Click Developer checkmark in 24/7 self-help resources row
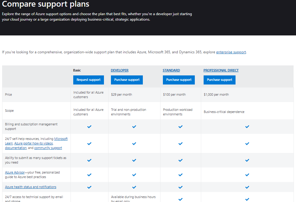Screen dimensions: 296x202 (134, 144)
